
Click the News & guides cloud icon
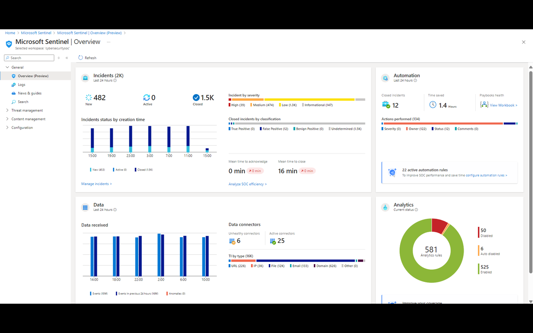13,93
